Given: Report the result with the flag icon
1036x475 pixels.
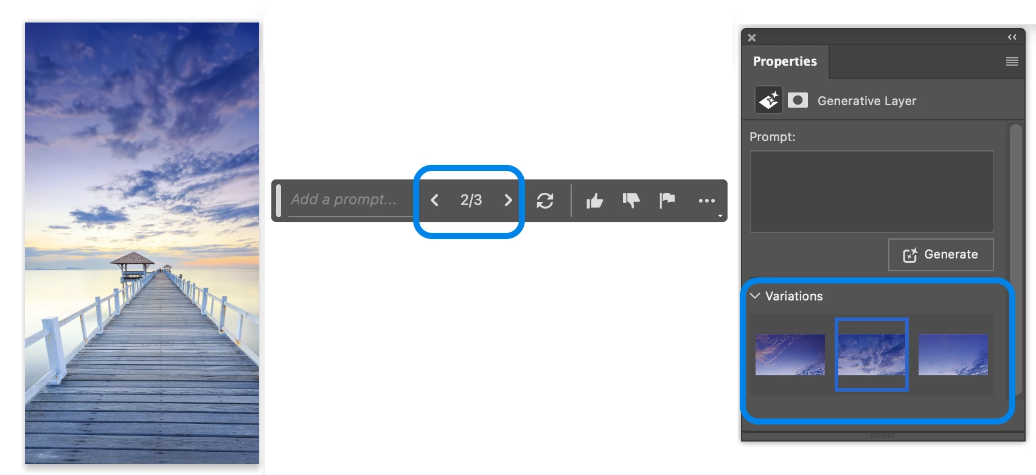Looking at the screenshot, I should tap(667, 200).
